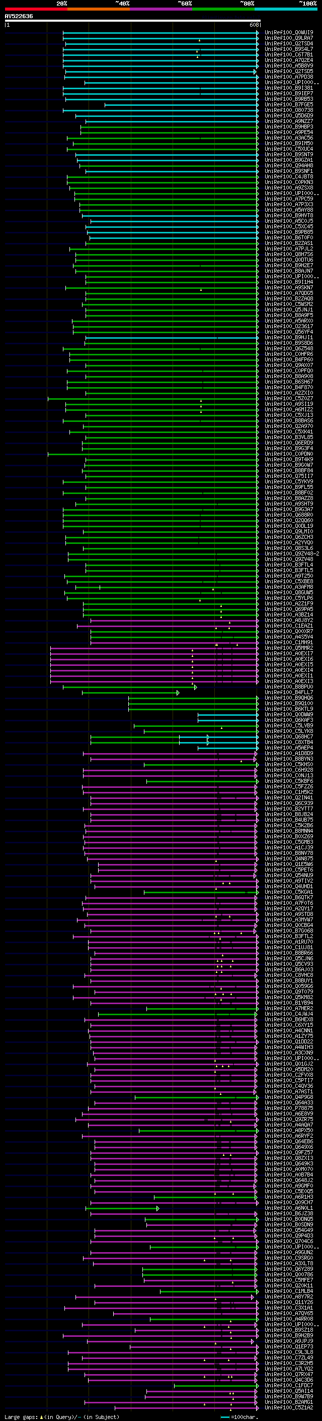322x1421 pixels.
Task: Select the UniRef100_Q68HC7 entry
Action: coord(289,736)
